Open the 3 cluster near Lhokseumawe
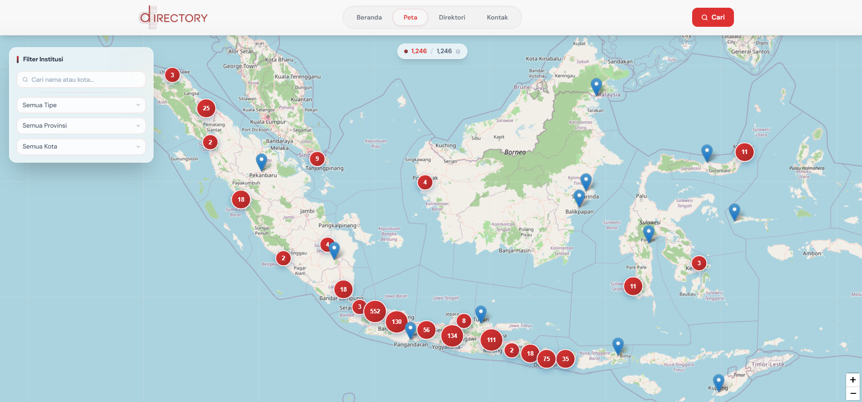The image size is (862, 402). [x=172, y=75]
